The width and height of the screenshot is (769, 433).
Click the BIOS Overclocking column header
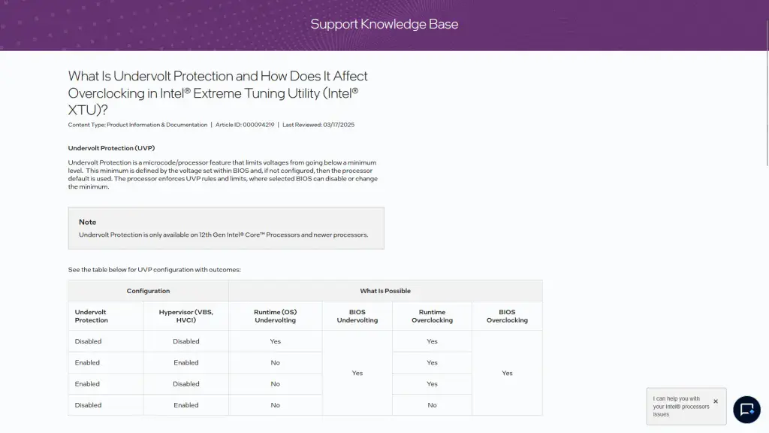pyautogui.click(x=507, y=316)
